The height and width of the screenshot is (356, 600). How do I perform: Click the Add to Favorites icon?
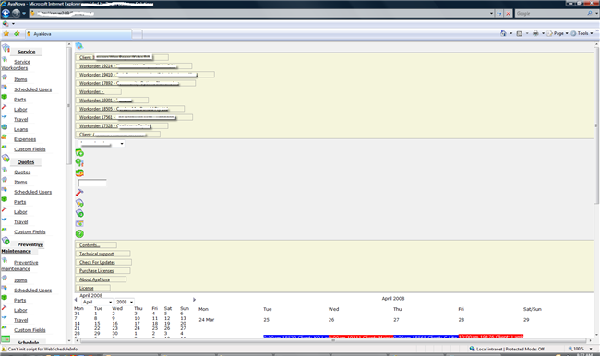[x=17, y=33]
